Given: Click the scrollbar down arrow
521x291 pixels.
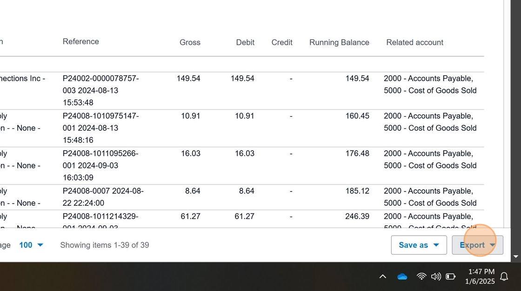Looking at the screenshot, I should pos(516,257).
